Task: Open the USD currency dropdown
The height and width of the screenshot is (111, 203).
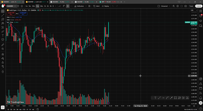Action: (194, 10)
